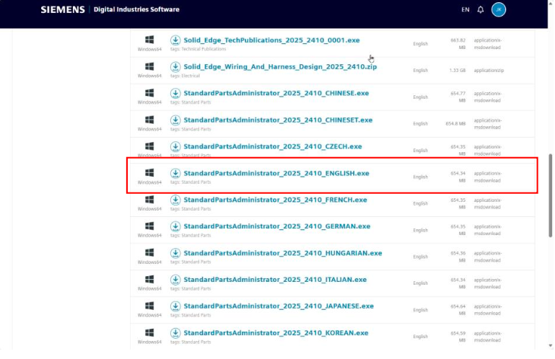Open StandardPartsAdministrator_2025_2410_CHINESET.exe link
The image size is (555, 359).
tap(278, 120)
